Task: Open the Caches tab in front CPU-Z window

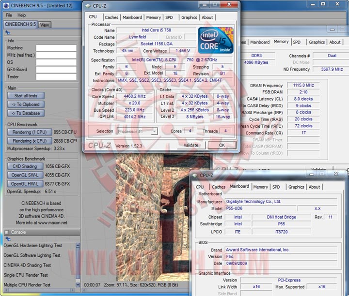Action: coord(111,17)
